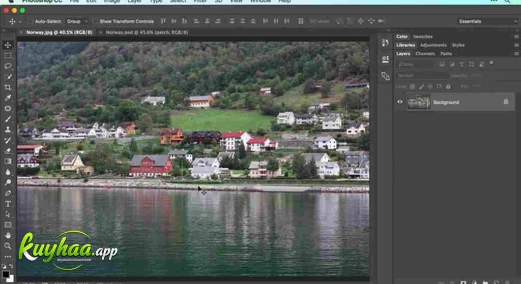This screenshot has height=284, width=521.
Task: Enable Show Transform Controls checkbox
Action: pos(95,21)
